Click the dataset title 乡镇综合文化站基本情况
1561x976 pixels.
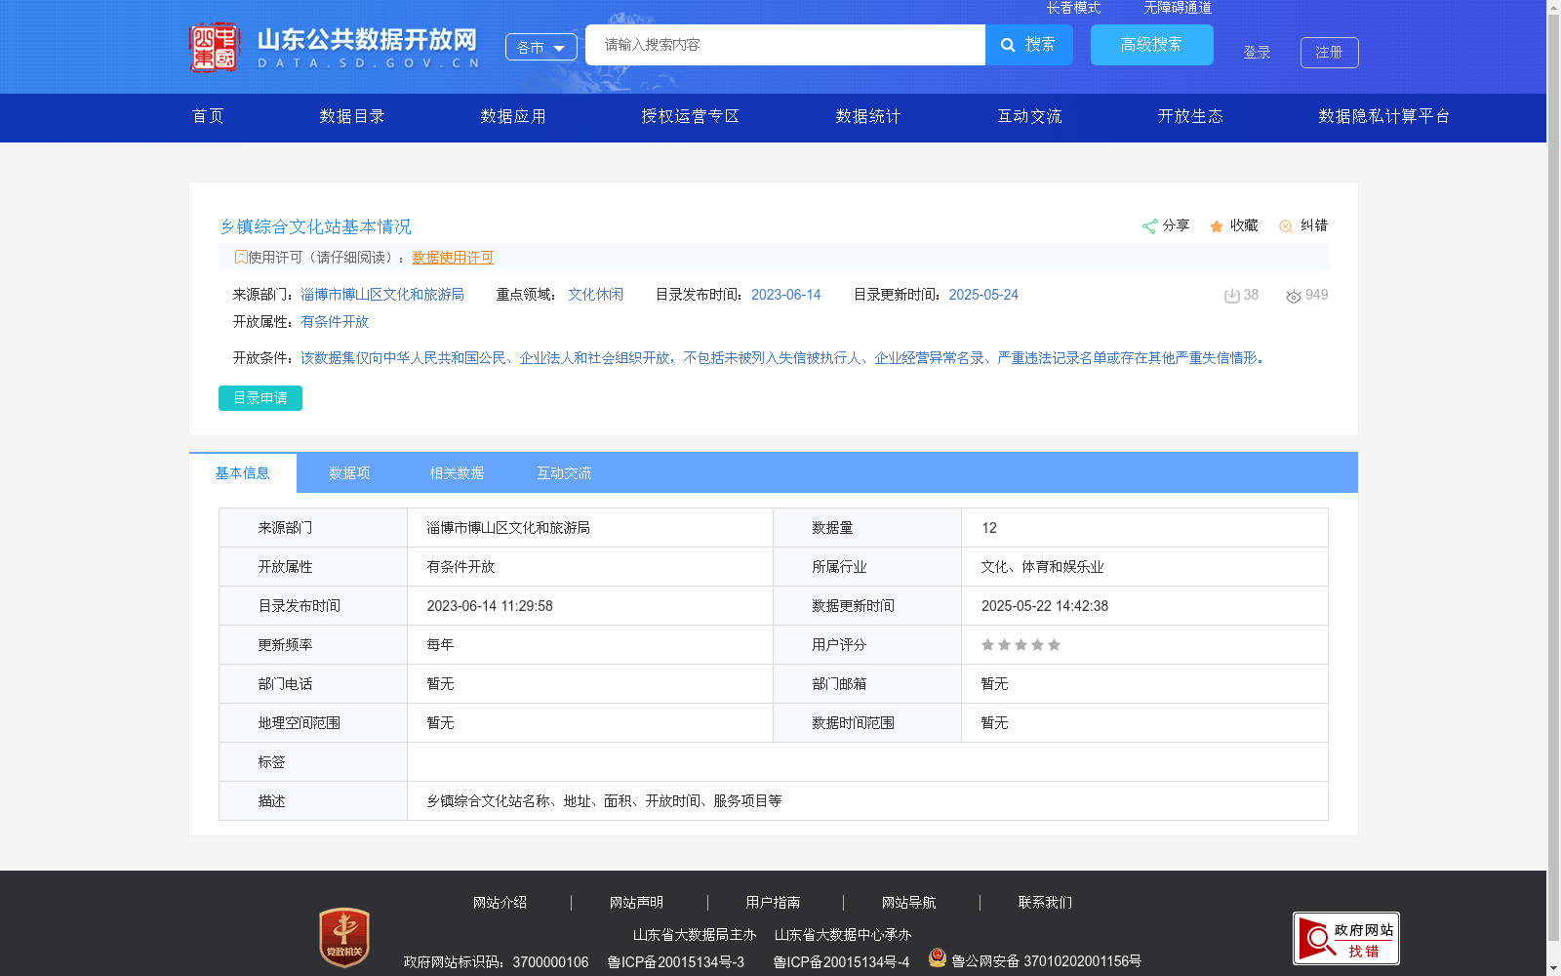coord(316,226)
